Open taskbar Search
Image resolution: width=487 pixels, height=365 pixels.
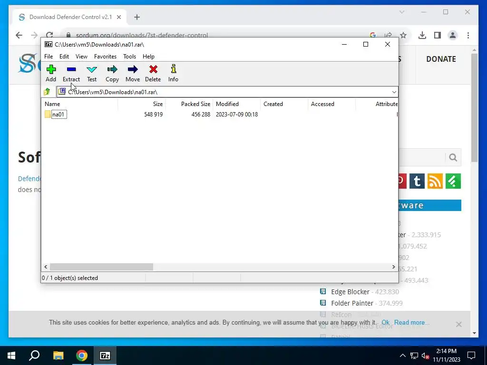click(34, 355)
